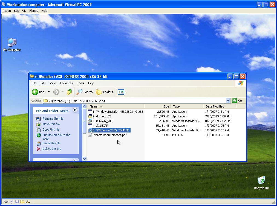The width and height of the screenshot is (277, 206).
Task: Click scroll down arrow in task pane
Action: point(84,159)
